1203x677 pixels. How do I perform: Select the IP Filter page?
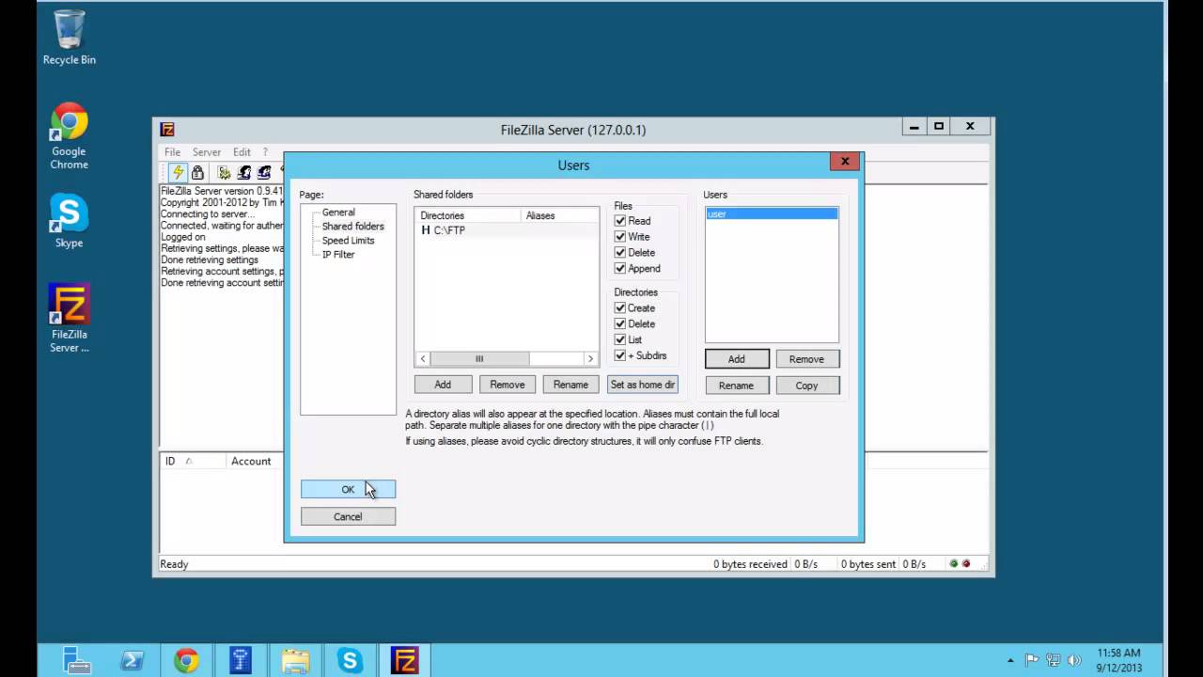tap(338, 255)
